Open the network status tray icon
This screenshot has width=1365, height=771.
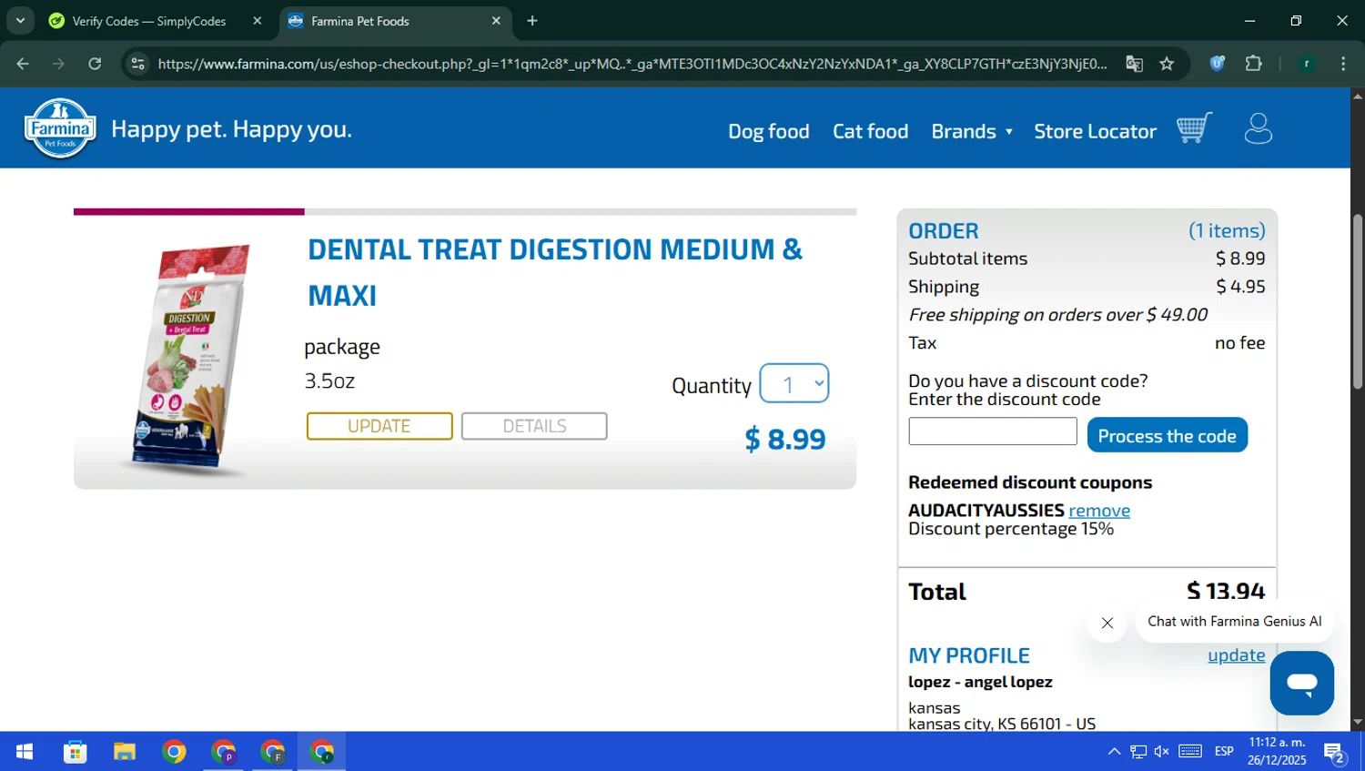coord(1138,752)
